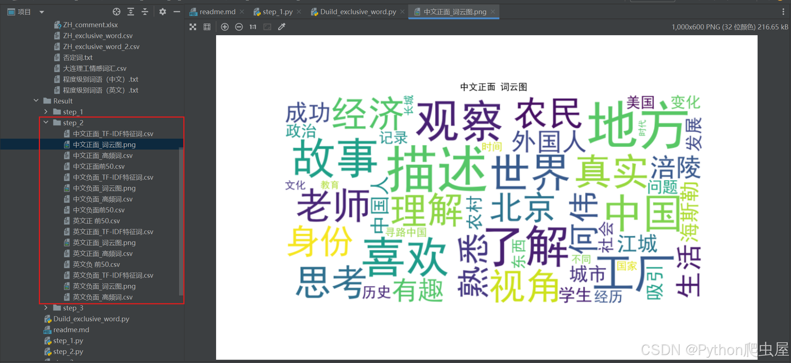Set image zoom to actual size 1:1

coord(252,26)
